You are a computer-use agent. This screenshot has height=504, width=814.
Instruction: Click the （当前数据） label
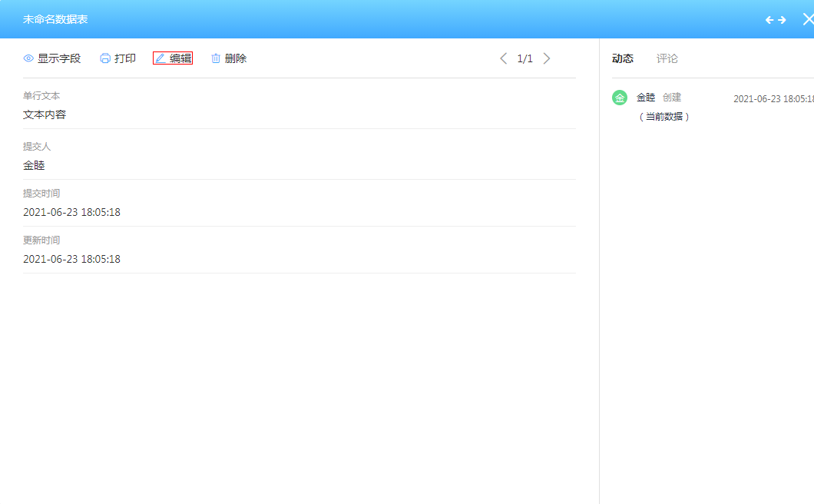coord(665,117)
